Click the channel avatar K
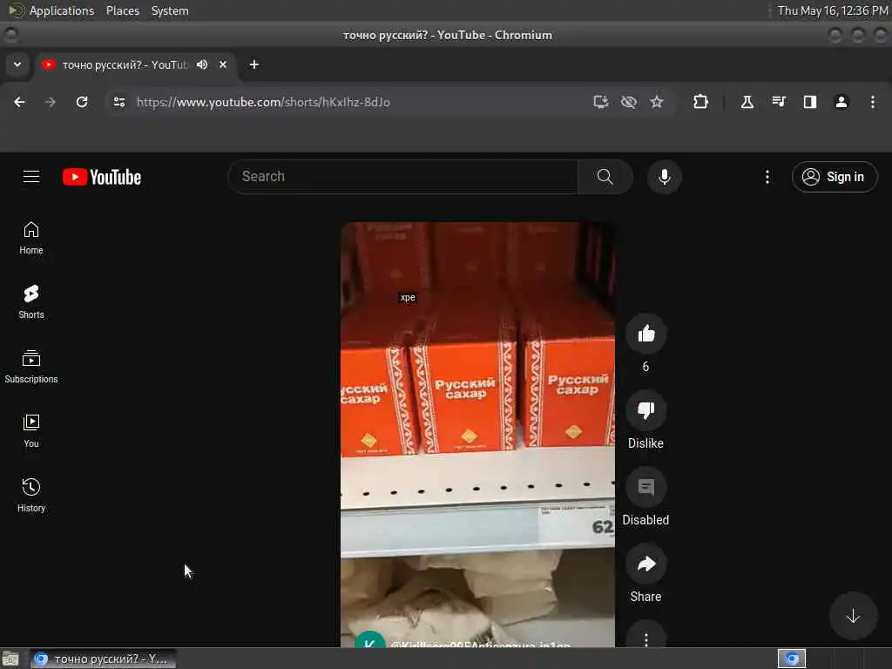 pyautogui.click(x=369, y=640)
